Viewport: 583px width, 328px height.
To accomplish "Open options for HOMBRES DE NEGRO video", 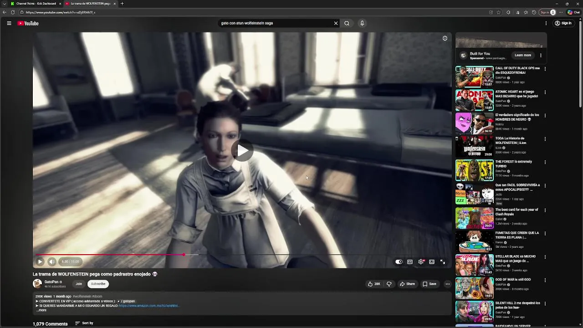I will tap(545, 116).
